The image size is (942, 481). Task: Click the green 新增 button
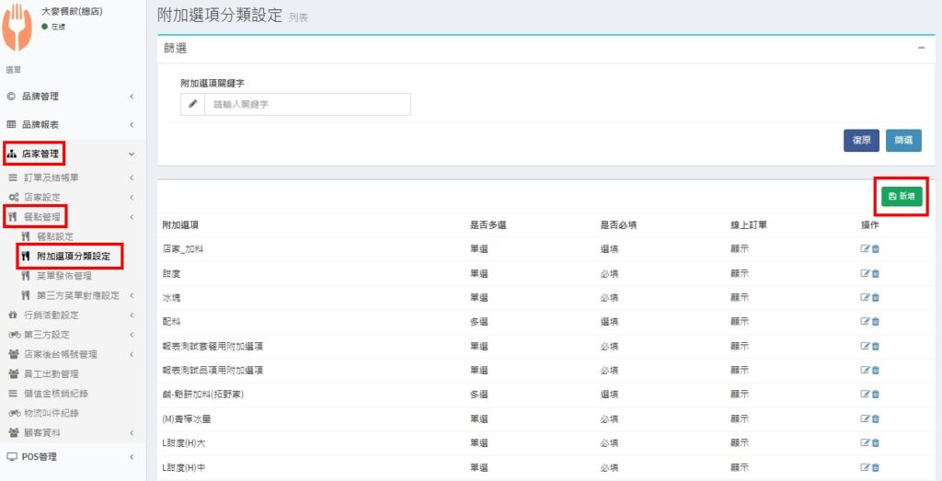pyautogui.click(x=901, y=196)
